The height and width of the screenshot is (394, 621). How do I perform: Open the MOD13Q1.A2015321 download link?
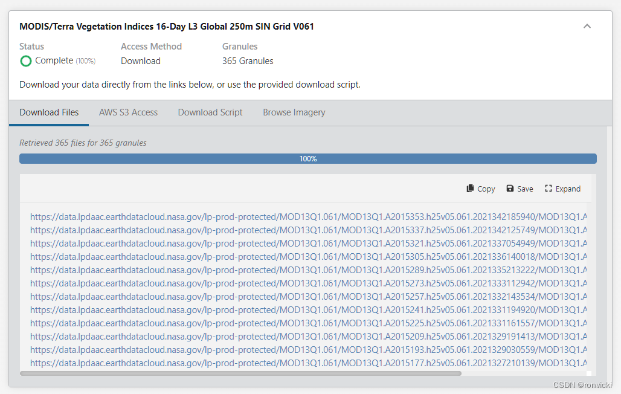308,244
